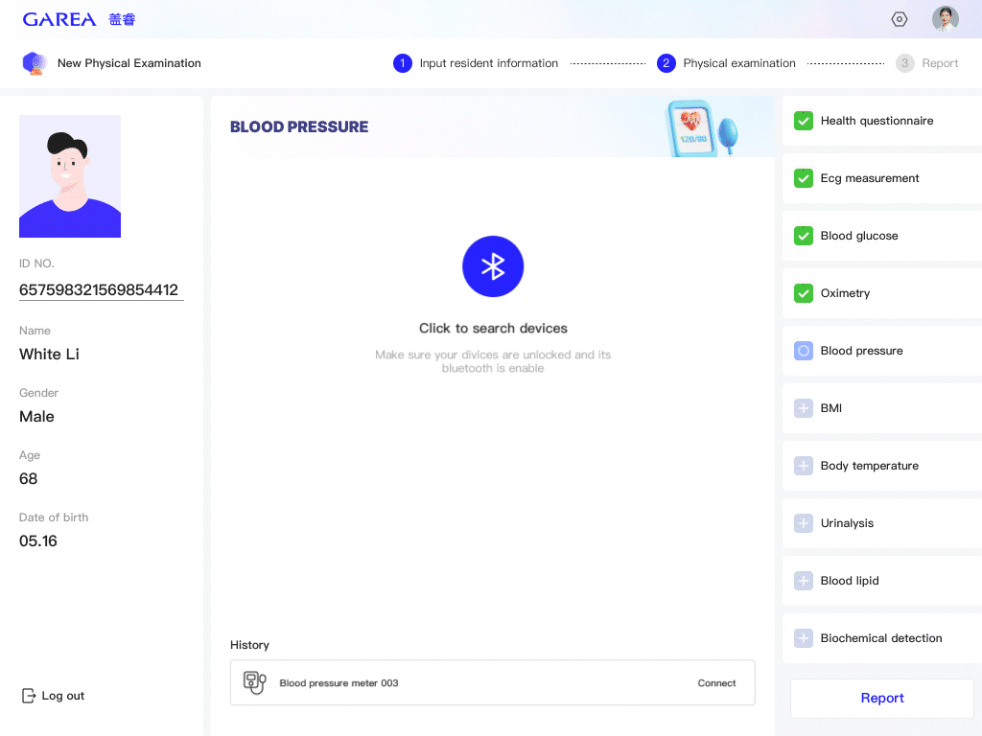Screen dimensions: 982x736
Task: Open Body temperature exam item
Action: click(x=882, y=466)
